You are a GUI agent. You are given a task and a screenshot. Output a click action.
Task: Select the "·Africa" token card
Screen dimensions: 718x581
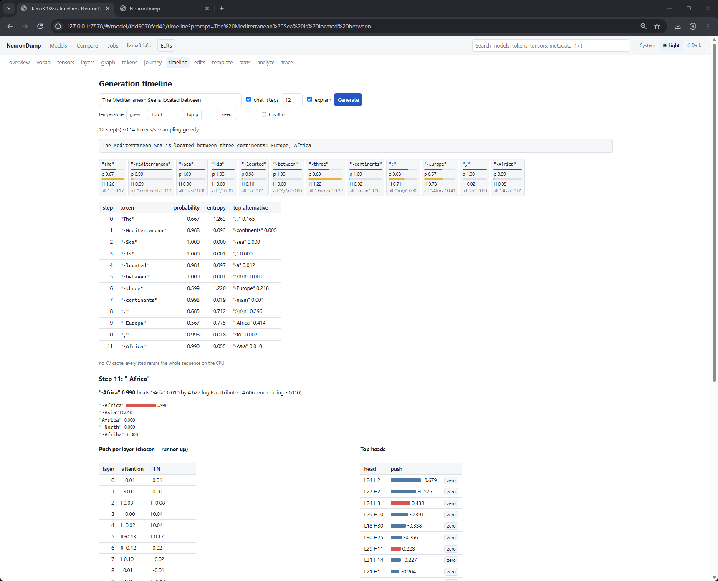point(508,177)
